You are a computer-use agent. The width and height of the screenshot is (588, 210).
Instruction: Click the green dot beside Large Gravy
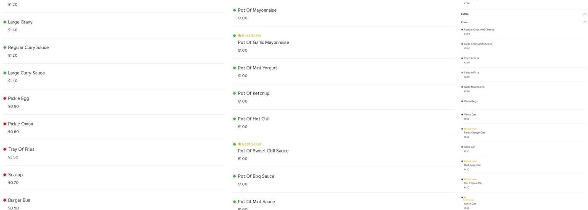click(x=5, y=22)
